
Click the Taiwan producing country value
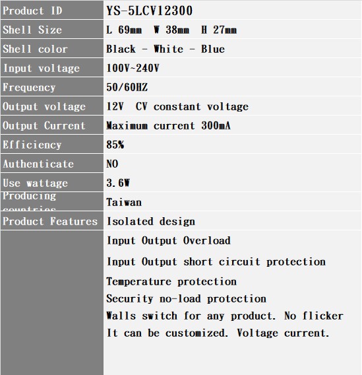point(124,202)
